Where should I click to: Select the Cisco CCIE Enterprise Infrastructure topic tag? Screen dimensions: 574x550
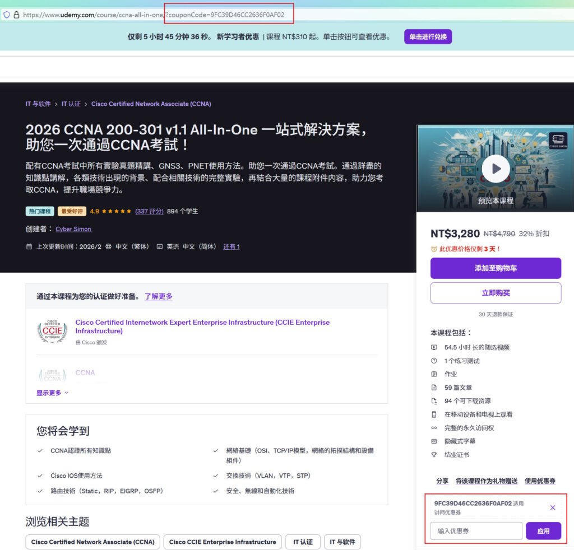click(x=223, y=542)
